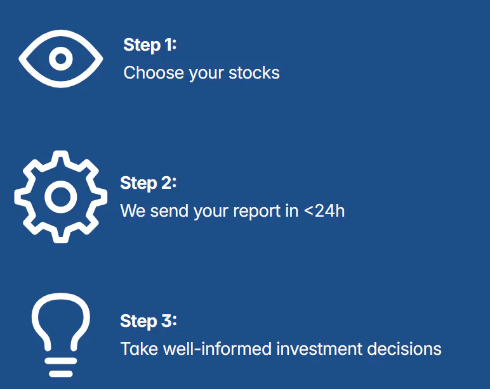Image resolution: width=490 pixels, height=389 pixels.
Task: Click the '<24h' timeframe text
Action: pos(324,211)
